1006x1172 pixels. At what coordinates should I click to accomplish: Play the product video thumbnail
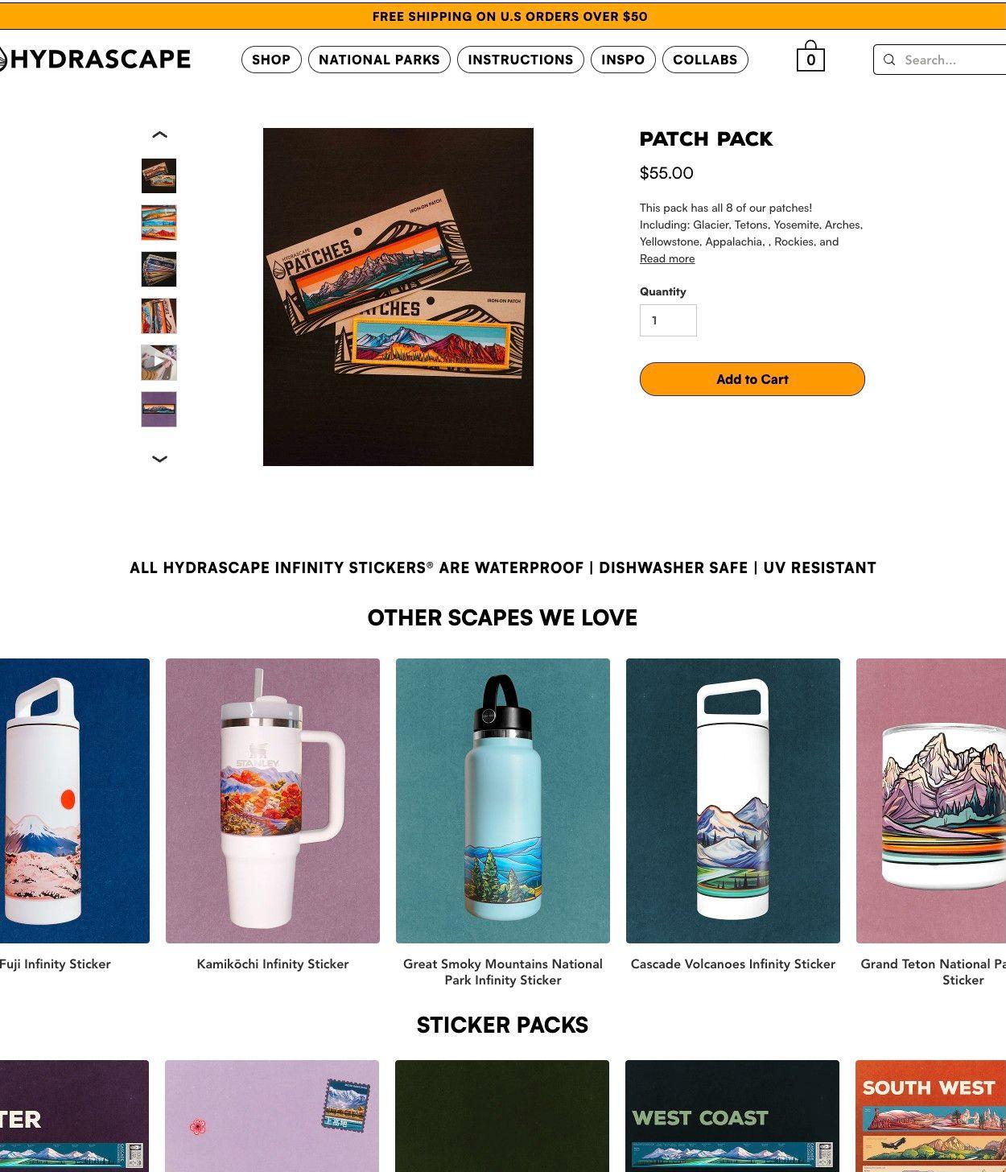[159, 362]
